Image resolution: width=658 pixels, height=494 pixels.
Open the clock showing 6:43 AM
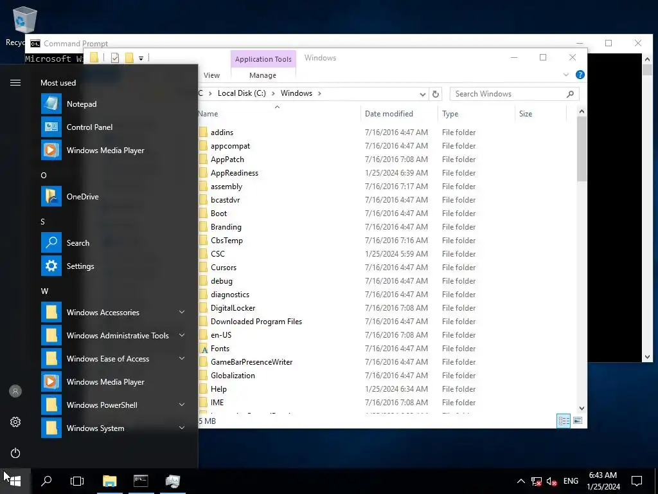point(603,481)
